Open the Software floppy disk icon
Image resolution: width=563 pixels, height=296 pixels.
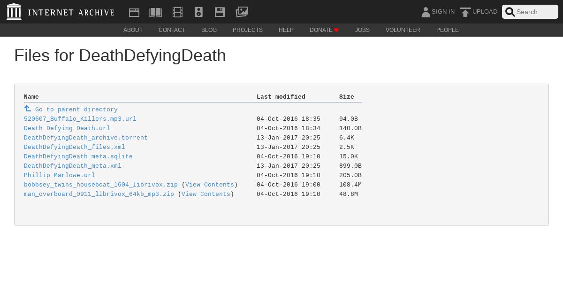point(220,12)
